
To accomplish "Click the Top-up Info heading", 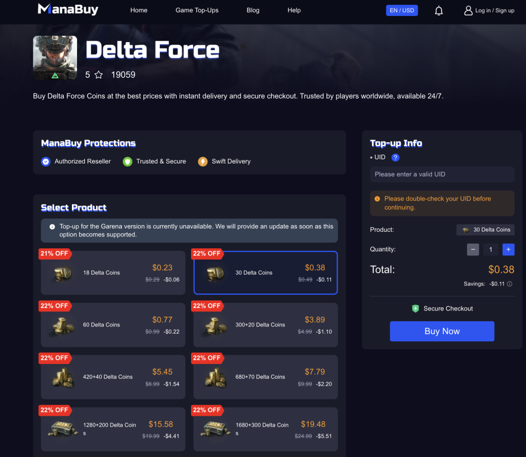I will 396,143.
